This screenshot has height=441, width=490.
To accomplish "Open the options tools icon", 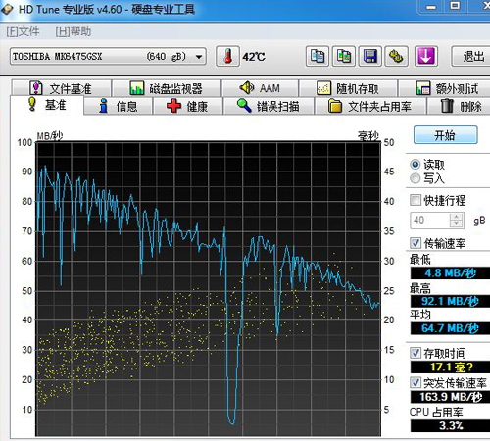I will (x=396, y=56).
